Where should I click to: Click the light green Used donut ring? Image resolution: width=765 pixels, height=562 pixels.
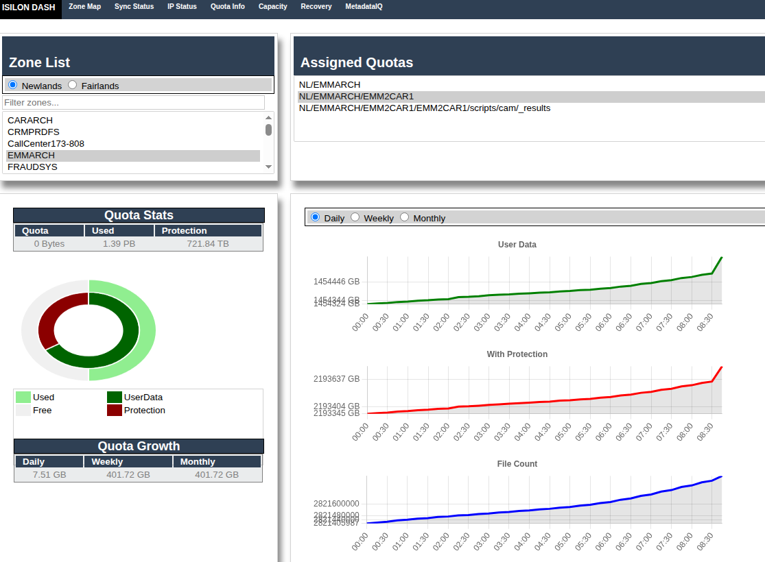(148, 330)
